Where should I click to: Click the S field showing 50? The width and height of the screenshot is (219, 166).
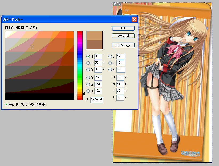pos(98,63)
